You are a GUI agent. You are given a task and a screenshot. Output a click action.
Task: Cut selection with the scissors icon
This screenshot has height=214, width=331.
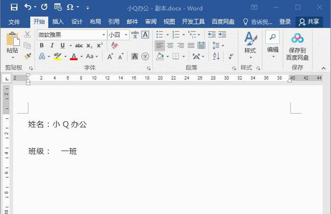tap(27, 35)
